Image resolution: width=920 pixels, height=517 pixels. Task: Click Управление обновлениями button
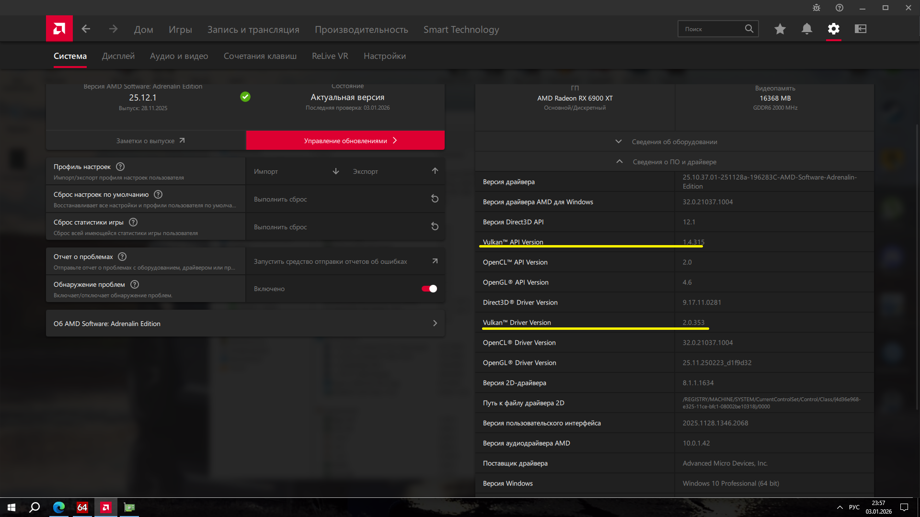(345, 141)
